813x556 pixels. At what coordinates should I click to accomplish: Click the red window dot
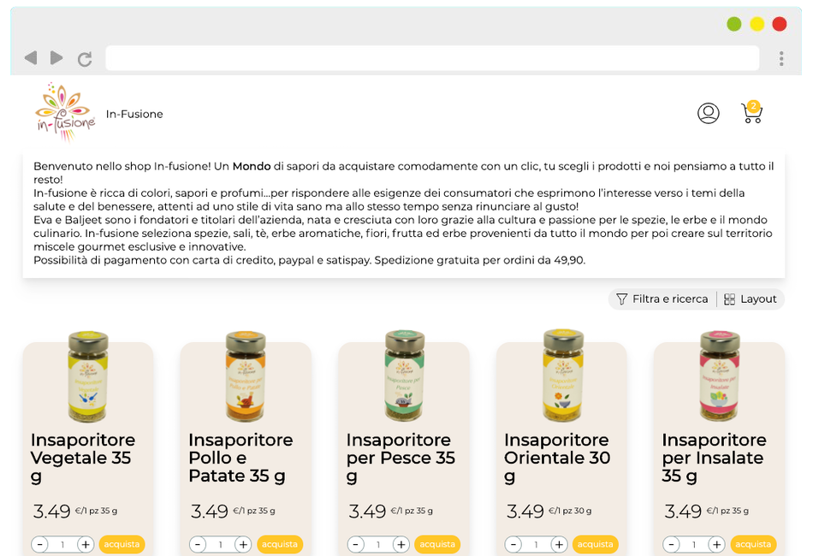pos(780,24)
